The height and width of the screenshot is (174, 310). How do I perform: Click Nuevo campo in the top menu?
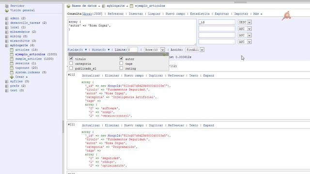[175, 14]
